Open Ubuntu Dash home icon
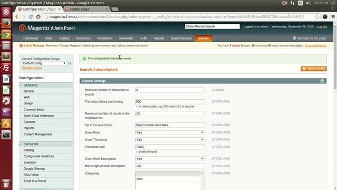Viewport: 337px width, 190px height. (6, 12)
